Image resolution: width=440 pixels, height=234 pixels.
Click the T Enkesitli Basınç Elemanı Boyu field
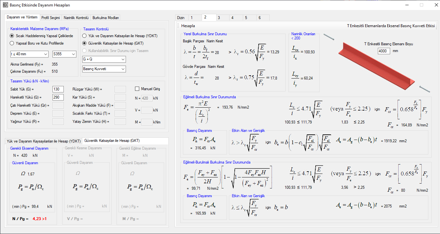(384, 51)
